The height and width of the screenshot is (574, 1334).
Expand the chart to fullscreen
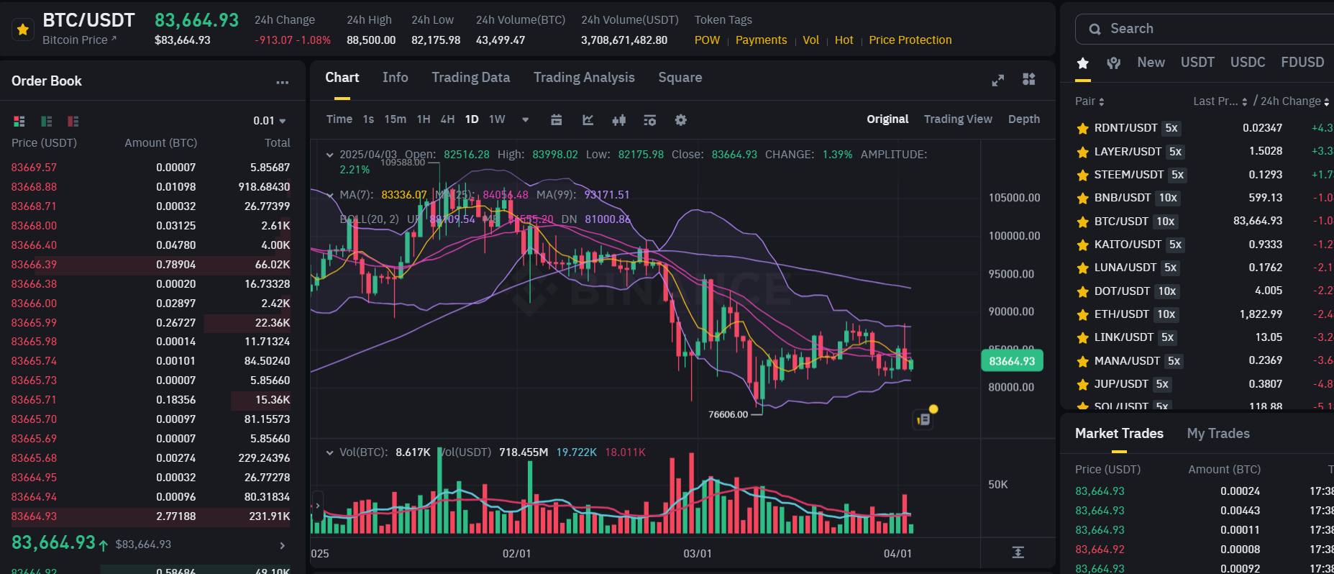coord(997,81)
